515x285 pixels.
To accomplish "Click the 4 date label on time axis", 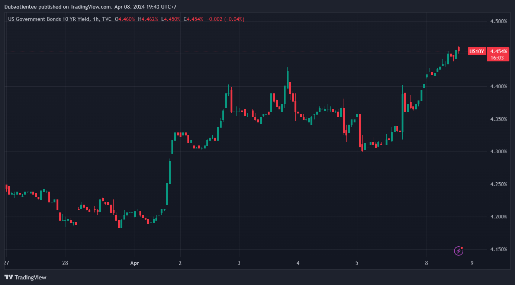I will [x=298, y=263].
